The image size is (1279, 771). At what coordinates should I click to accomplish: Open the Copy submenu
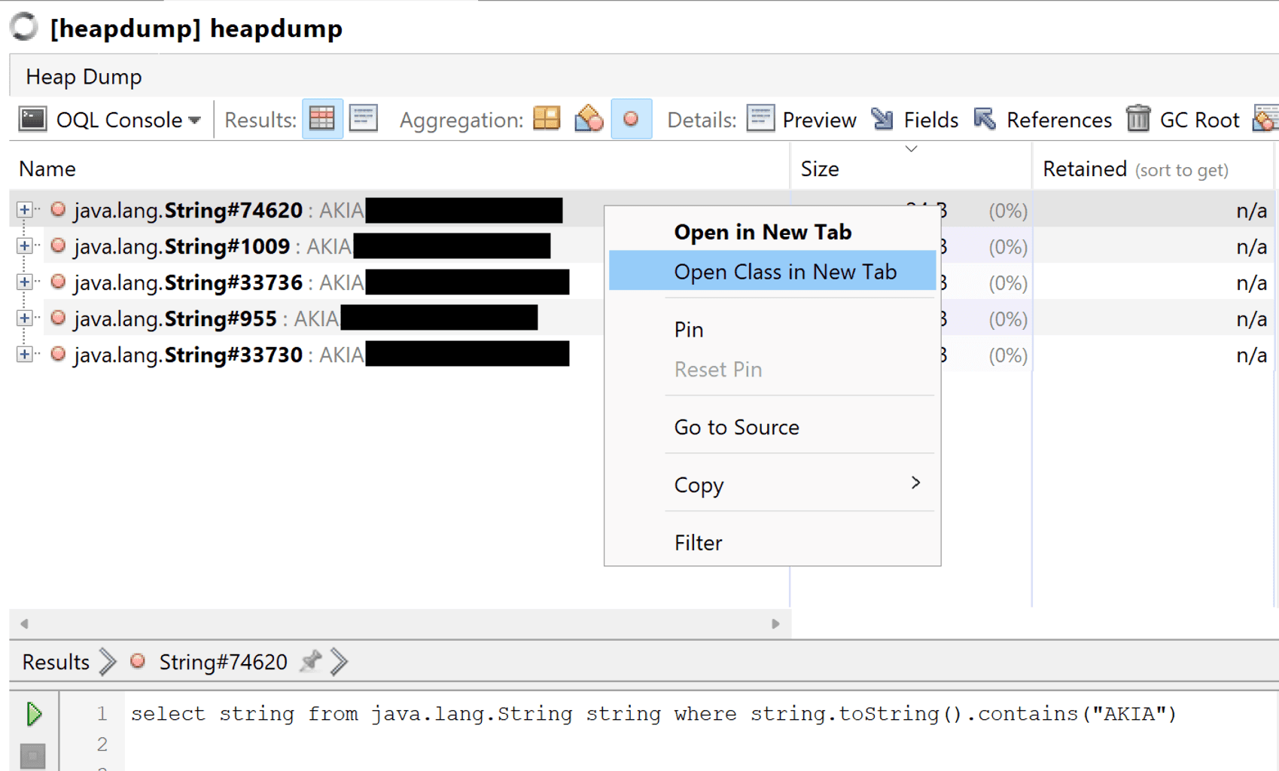772,484
